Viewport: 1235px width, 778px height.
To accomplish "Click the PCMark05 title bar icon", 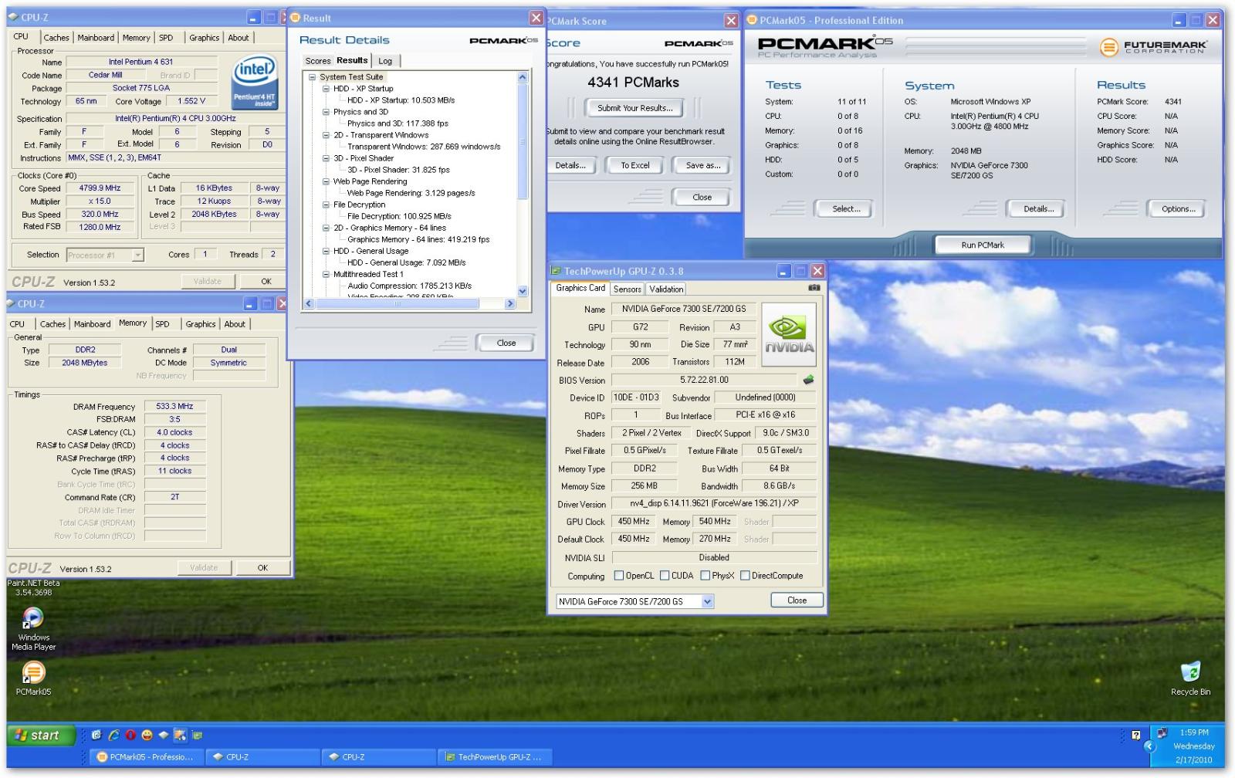I will (752, 20).
